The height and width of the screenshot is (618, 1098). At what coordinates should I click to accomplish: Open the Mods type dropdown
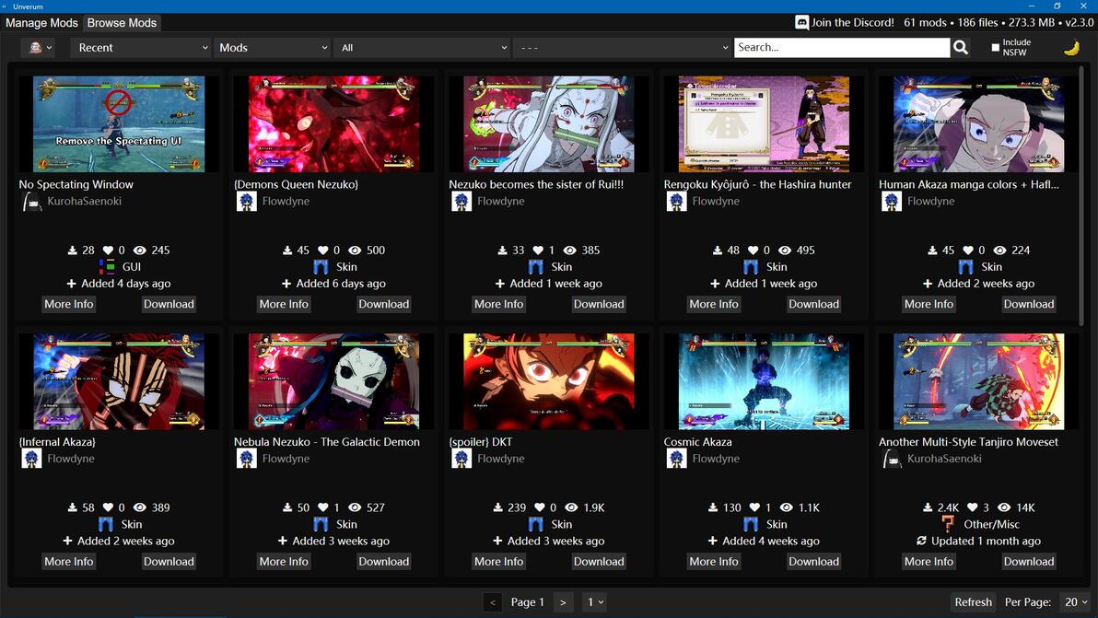point(273,48)
